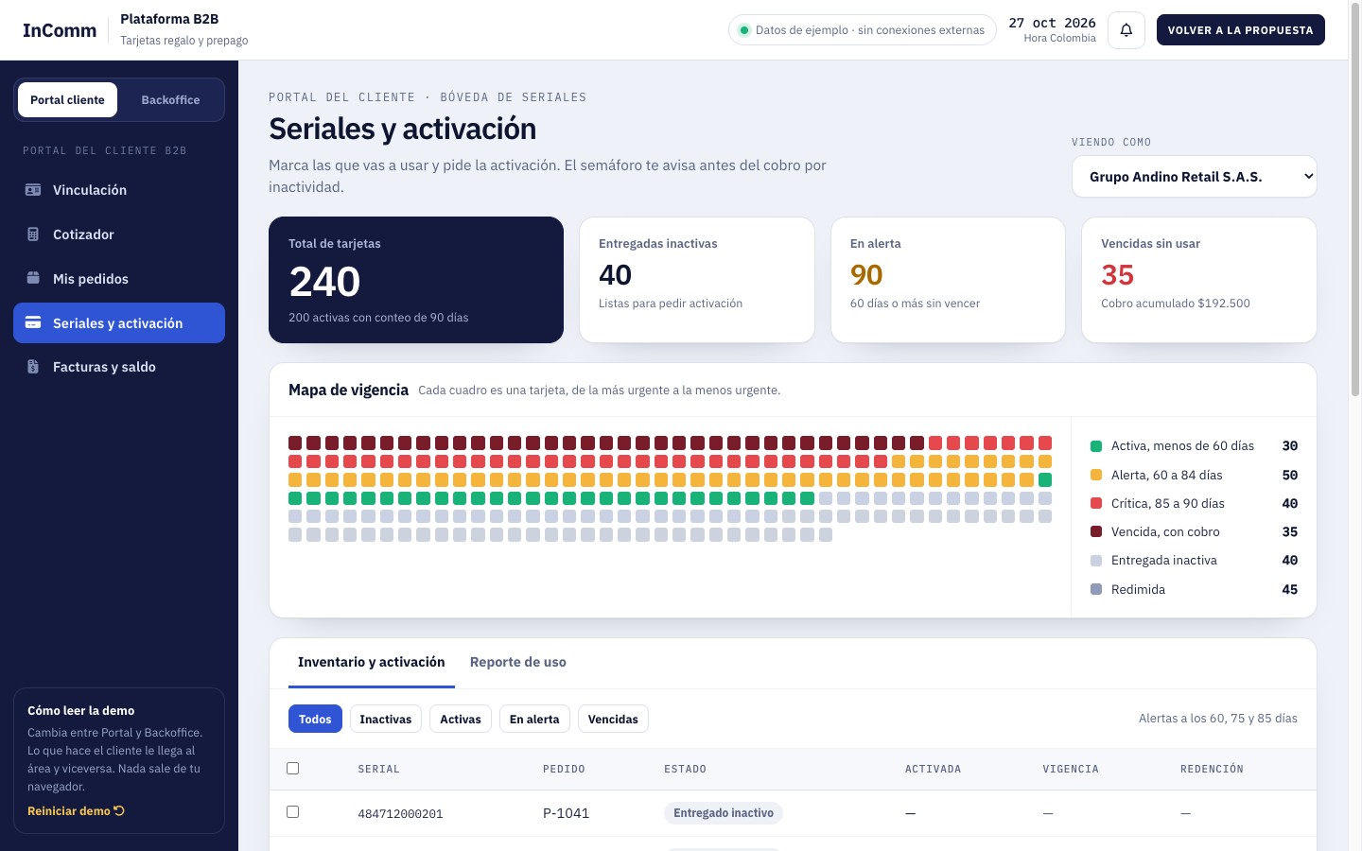Filter by Inactivas
The height and width of the screenshot is (851, 1362).
point(386,719)
